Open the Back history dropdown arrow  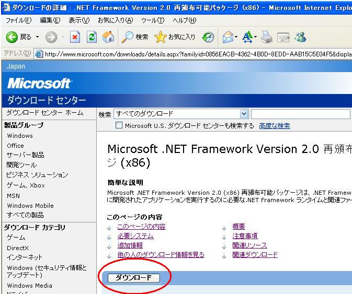pyautogui.click(x=37, y=37)
